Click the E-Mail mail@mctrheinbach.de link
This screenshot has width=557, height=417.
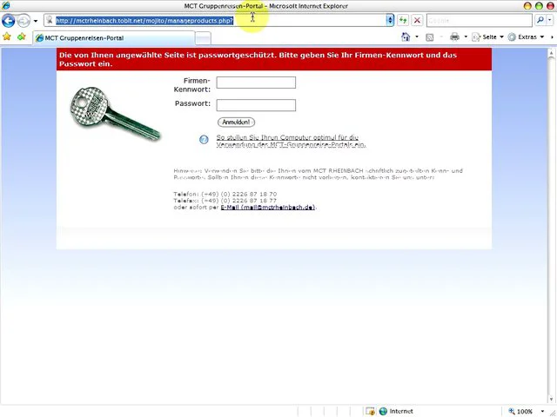268,207
